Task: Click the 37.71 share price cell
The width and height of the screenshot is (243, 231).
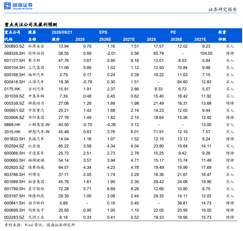Action: click(x=64, y=175)
